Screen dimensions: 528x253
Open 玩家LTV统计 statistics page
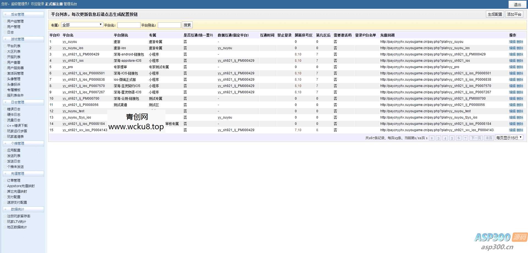(x=15, y=221)
